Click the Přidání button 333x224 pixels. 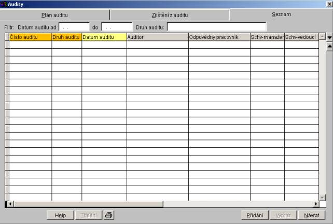(x=255, y=215)
